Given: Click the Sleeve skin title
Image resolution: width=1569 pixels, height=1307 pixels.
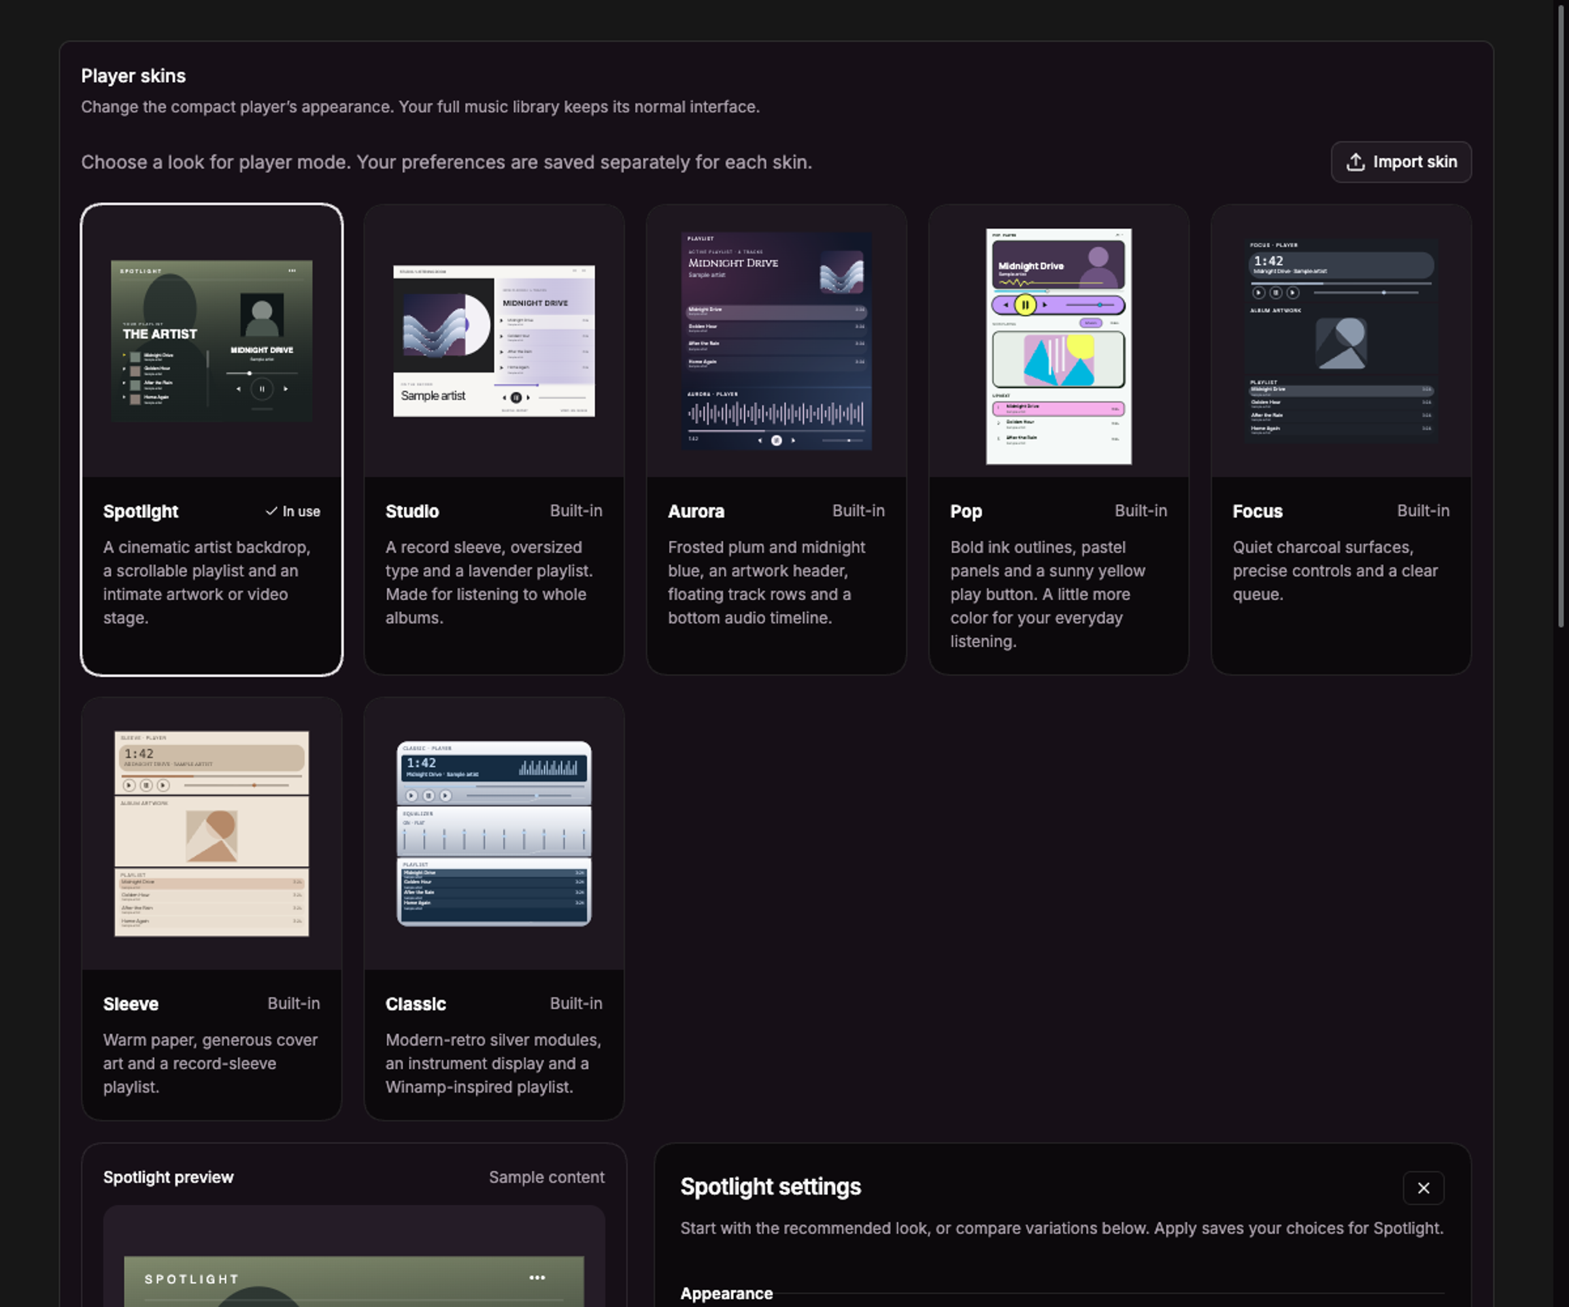Looking at the screenshot, I should click(131, 1004).
